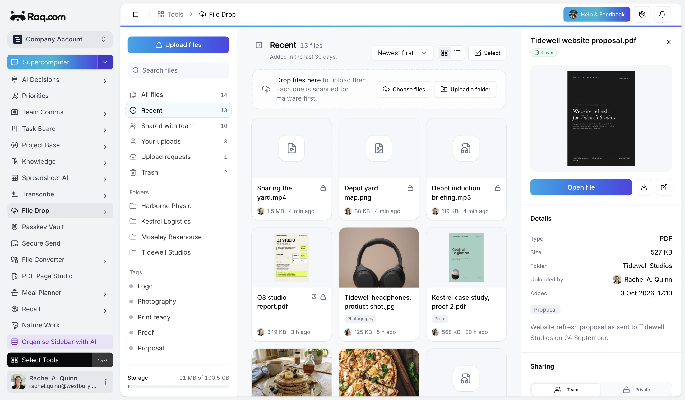Click the audio file icon of Depot induction briefing.mp3
Image resolution: width=685 pixels, height=400 pixels.
(x=466, y=148)
